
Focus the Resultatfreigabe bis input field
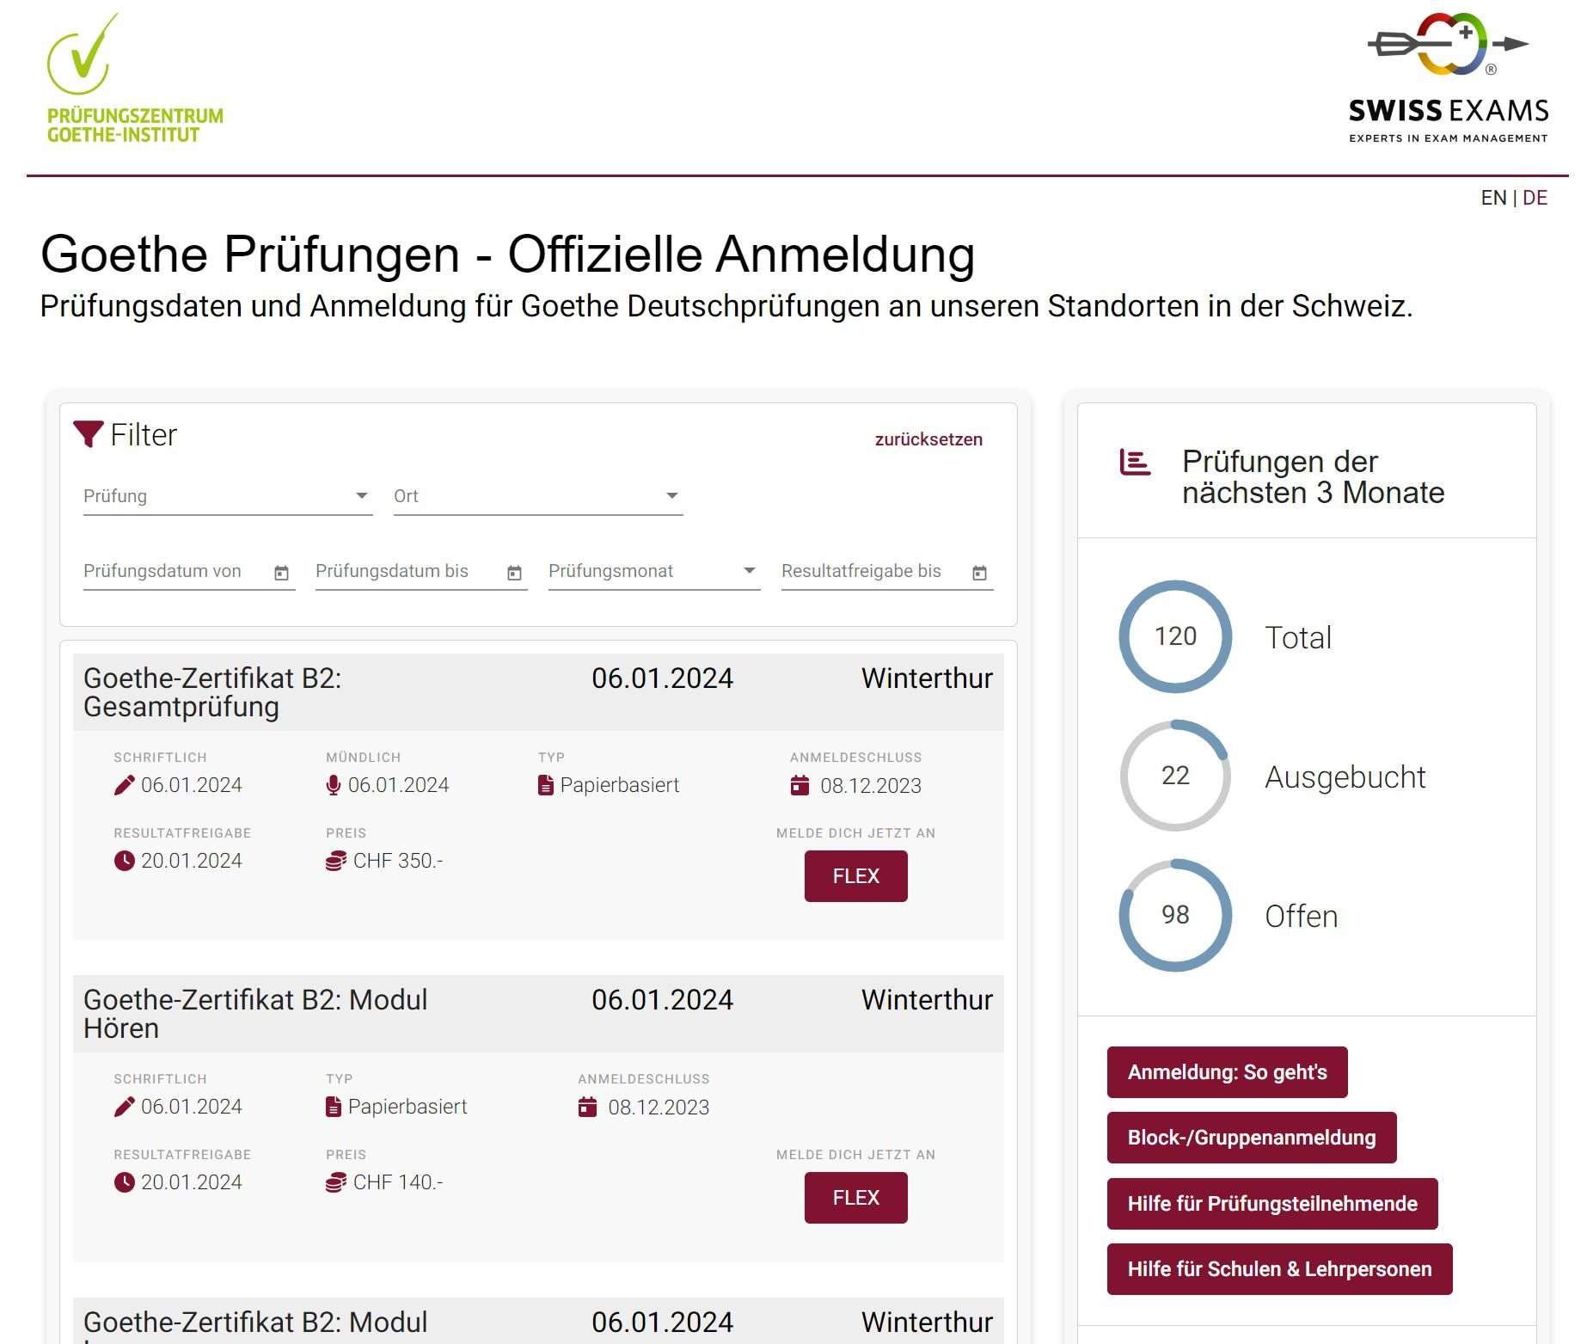coord(887,571)
